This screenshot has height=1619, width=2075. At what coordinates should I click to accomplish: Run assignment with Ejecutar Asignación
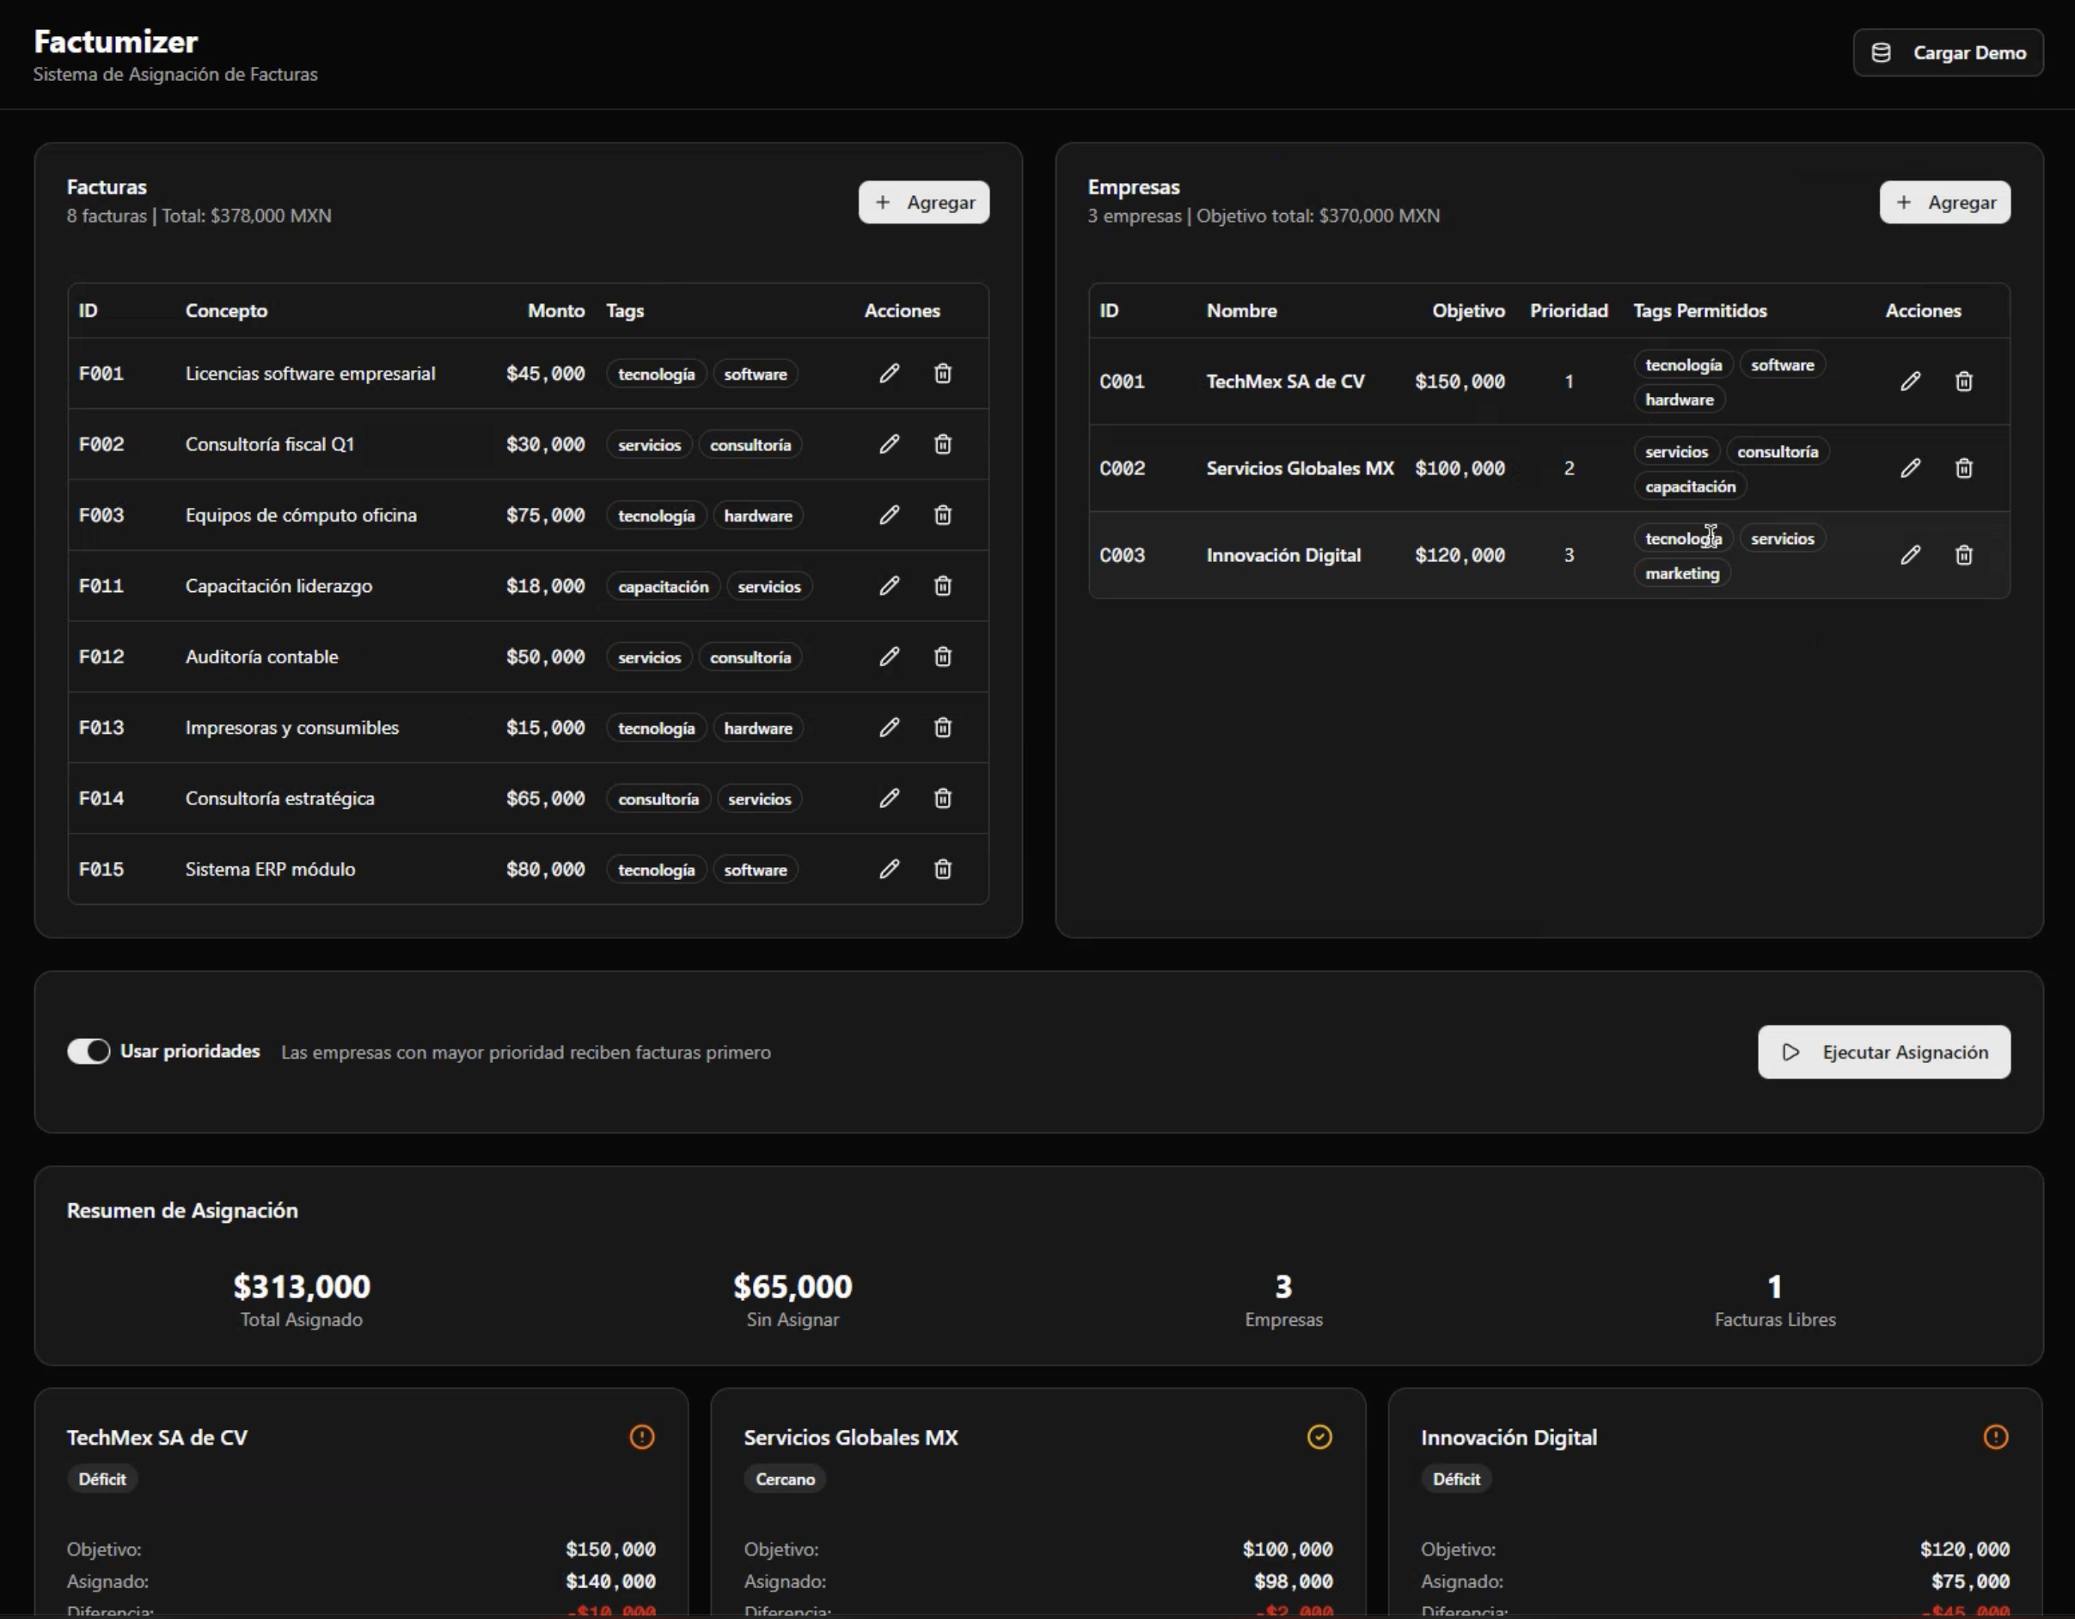click(x=1884, y=1052)
